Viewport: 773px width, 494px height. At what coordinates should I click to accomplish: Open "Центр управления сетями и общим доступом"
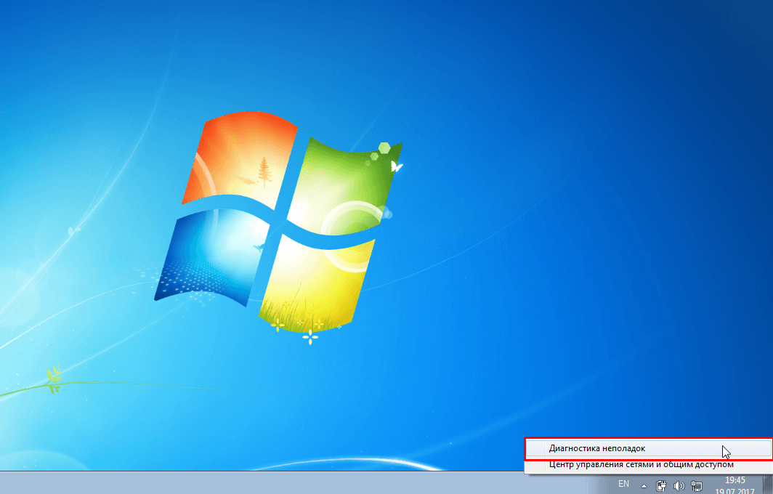pyautogui.click(x=648, y=464)
